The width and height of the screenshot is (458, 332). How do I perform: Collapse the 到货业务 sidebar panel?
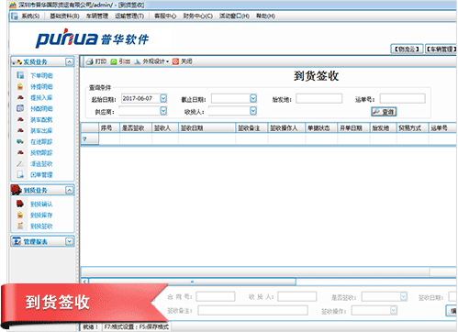point(70,190)
